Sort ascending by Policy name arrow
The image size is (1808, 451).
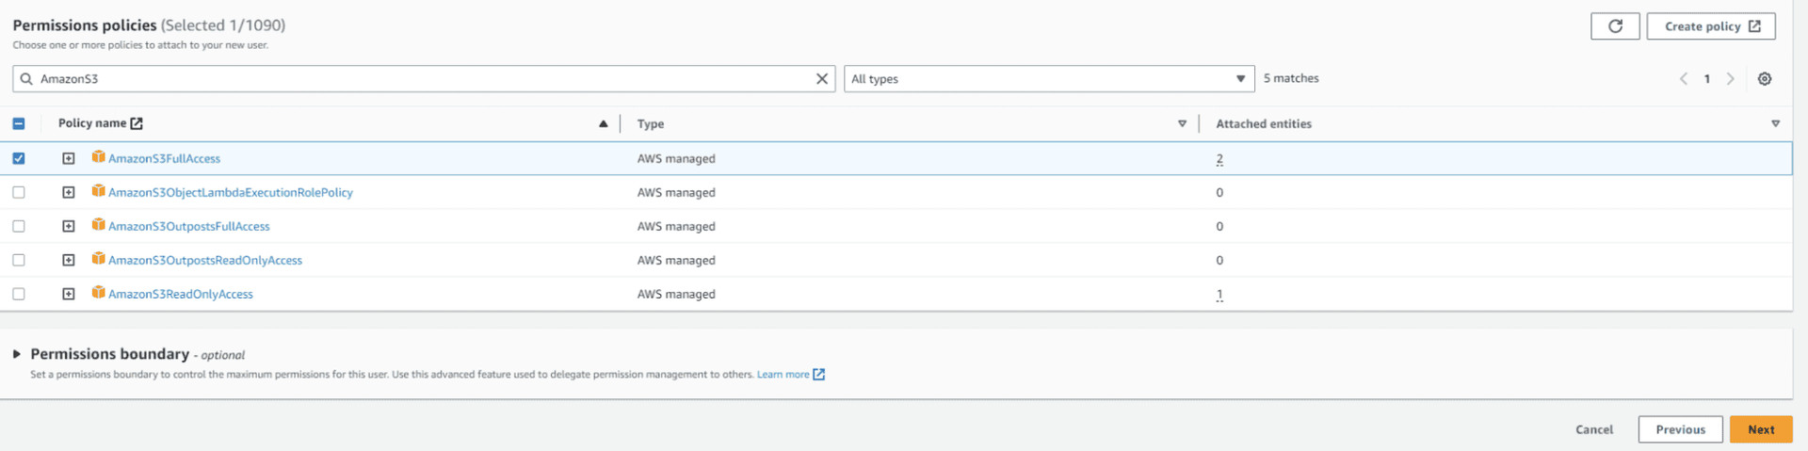[x=603, y=123]
